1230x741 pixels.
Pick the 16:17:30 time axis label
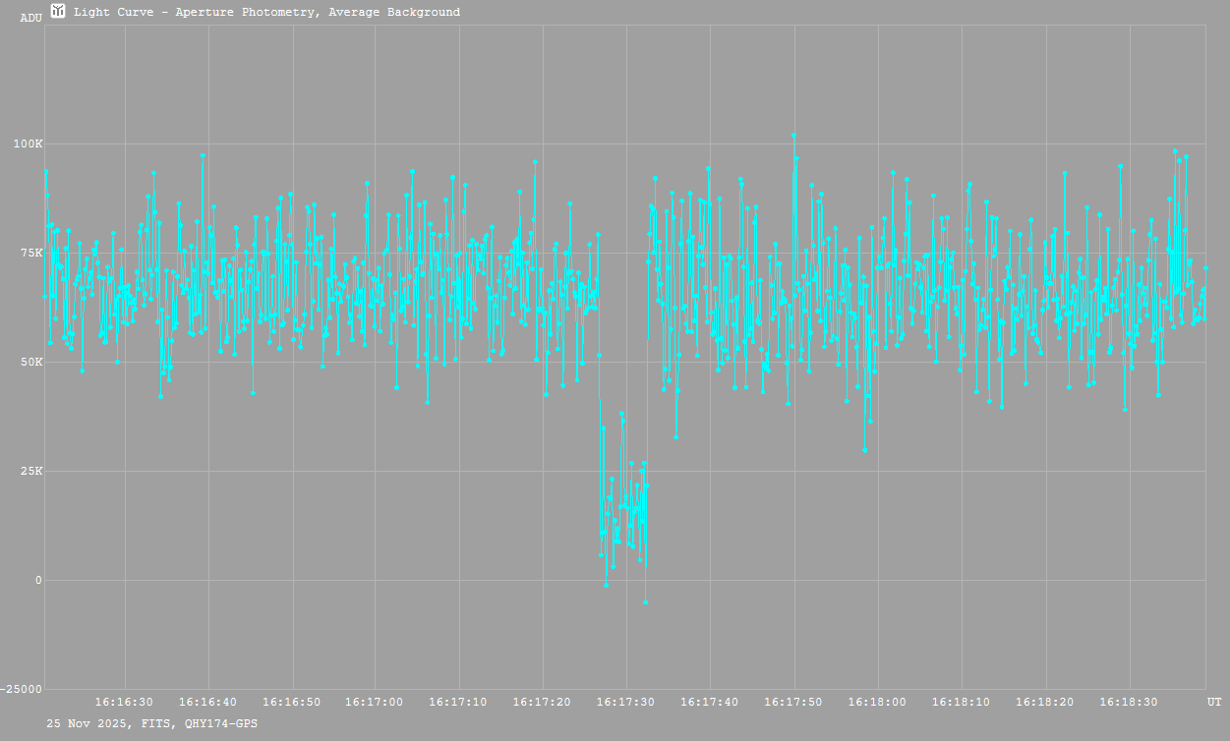click(625, 703)
